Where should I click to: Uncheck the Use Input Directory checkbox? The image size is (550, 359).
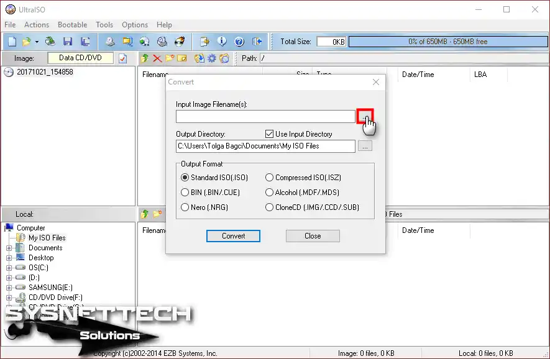270,134
